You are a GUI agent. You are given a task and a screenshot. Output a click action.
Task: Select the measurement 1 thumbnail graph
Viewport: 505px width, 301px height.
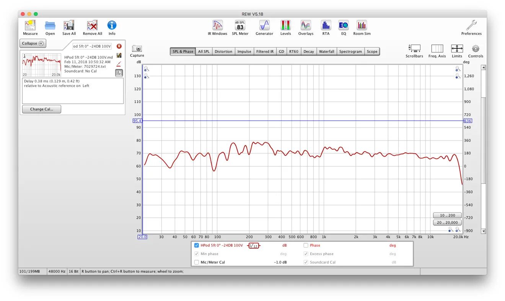pyautogui.click(x=42, y=65)
